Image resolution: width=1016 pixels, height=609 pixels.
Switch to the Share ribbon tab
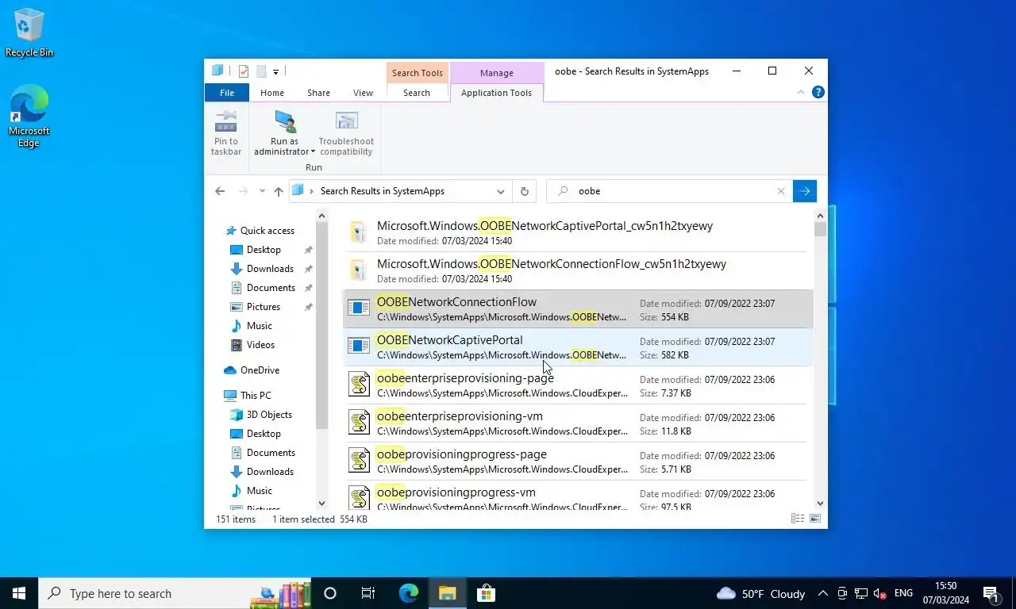[x=318, y=93]
